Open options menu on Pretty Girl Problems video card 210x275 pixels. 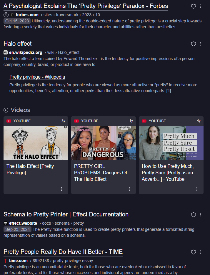point(129,189)
